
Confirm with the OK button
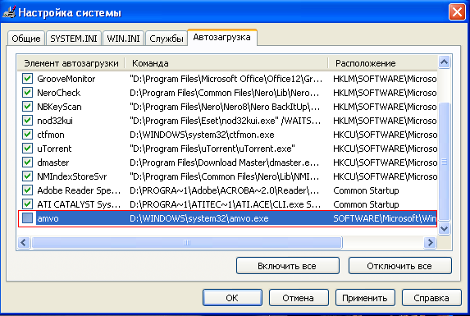pyautogui.click(x=232, y=298)
